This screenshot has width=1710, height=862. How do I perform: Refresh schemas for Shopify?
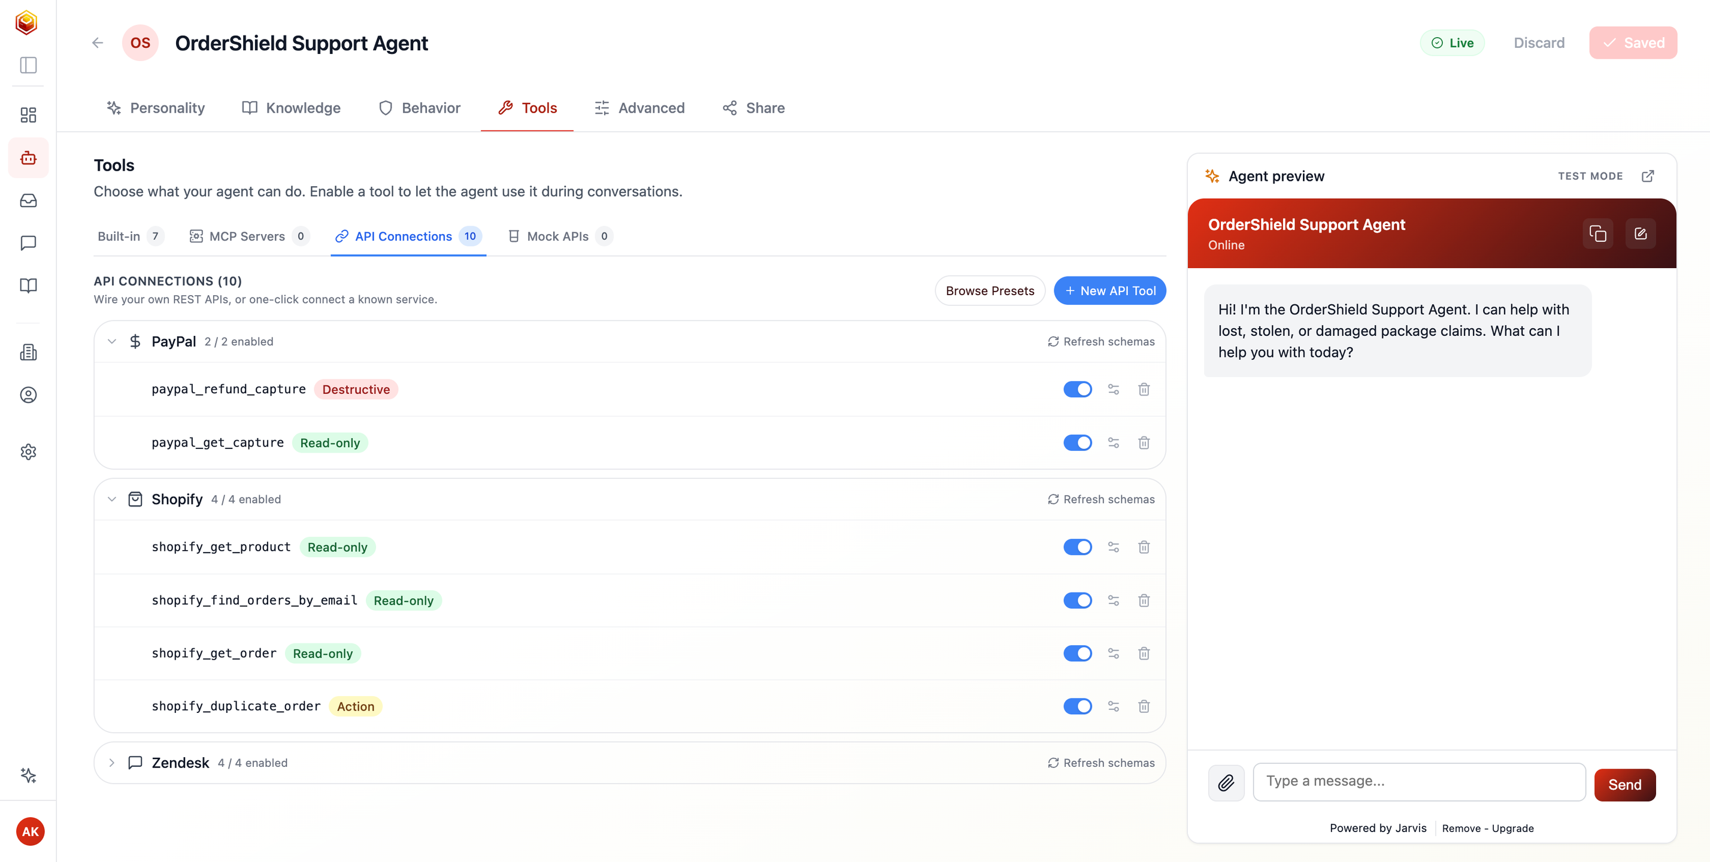tap(1101, 499)
